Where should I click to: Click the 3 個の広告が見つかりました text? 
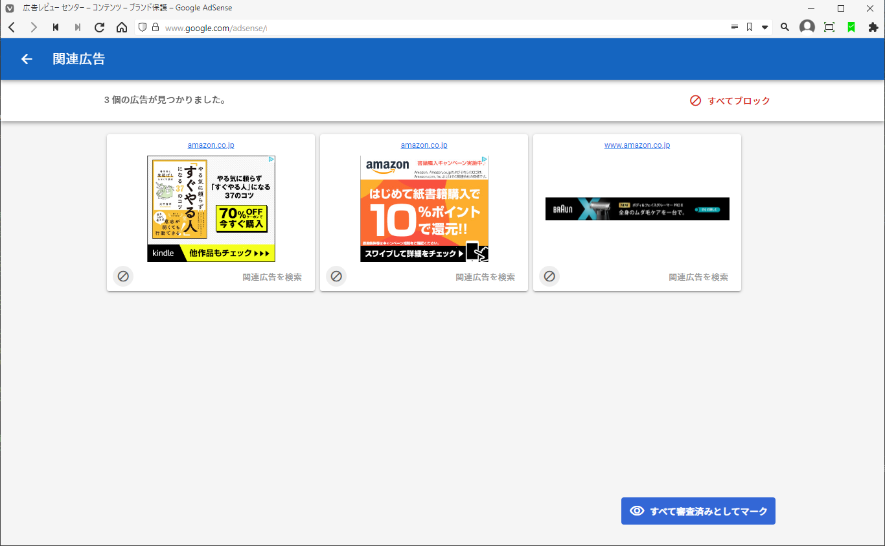[165, 100]
